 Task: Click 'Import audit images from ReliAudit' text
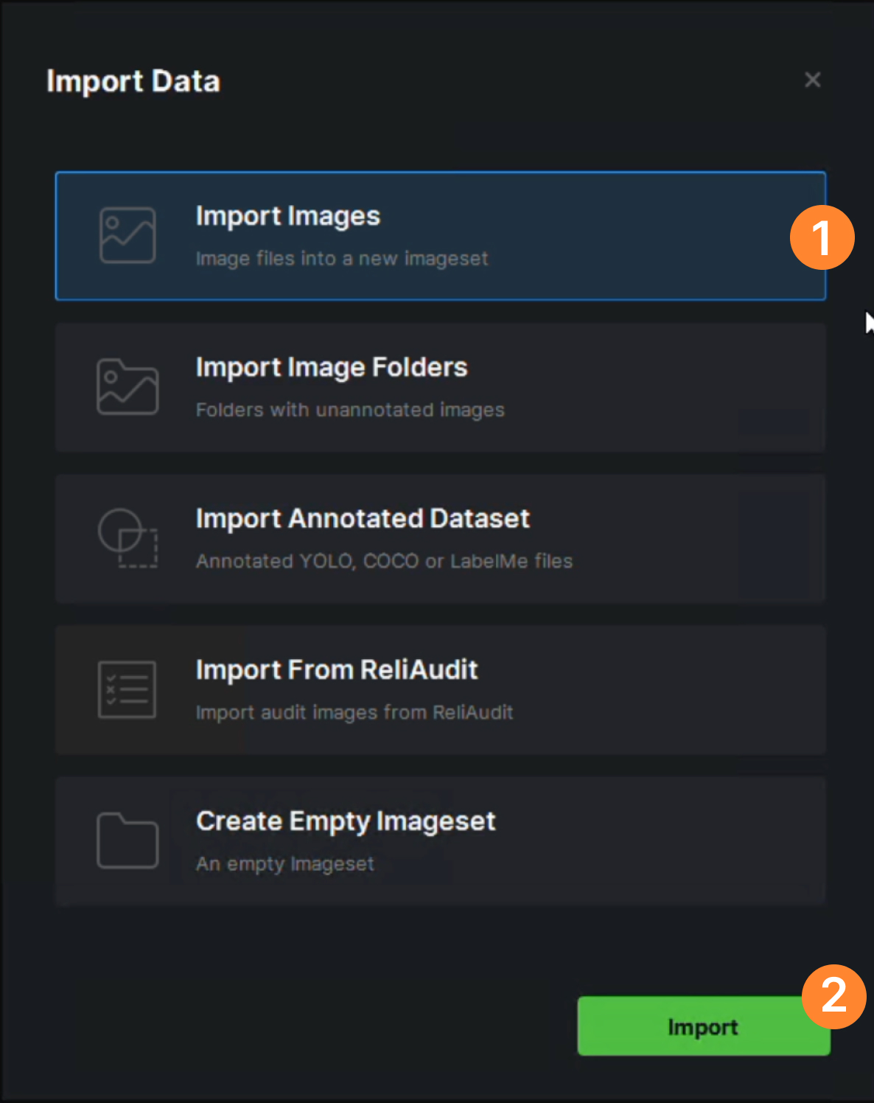pos(354,712)
